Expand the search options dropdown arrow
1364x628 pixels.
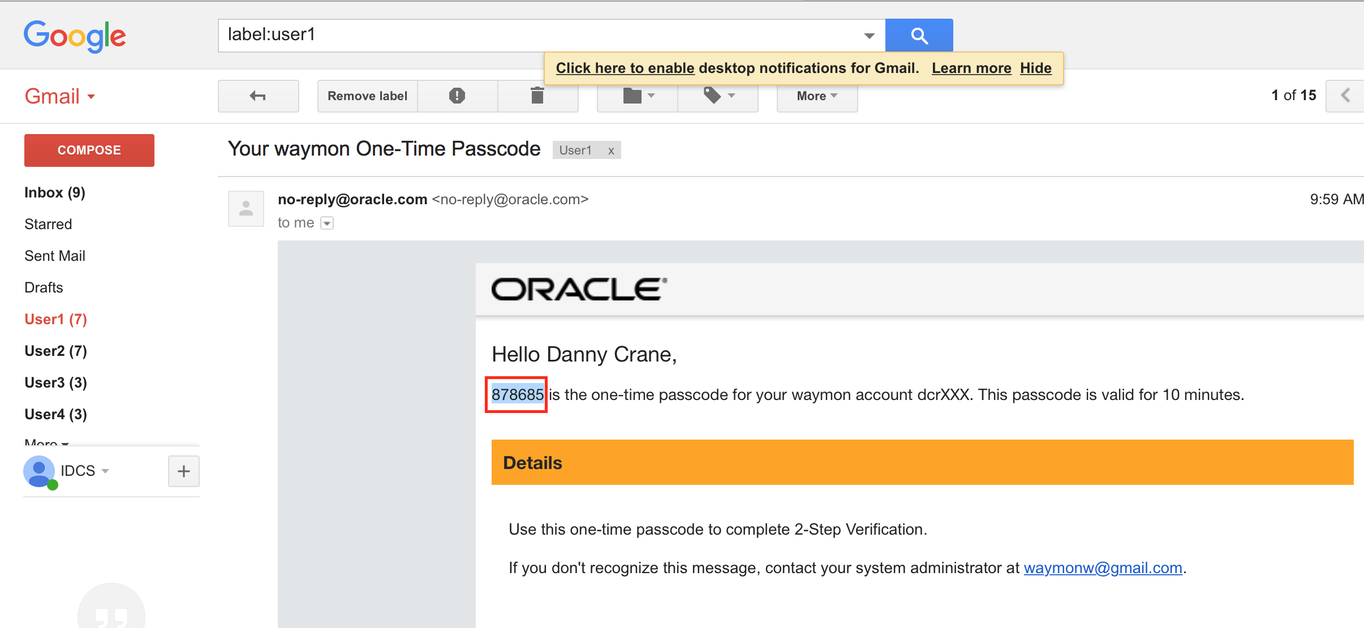click(x=869, y=36)
